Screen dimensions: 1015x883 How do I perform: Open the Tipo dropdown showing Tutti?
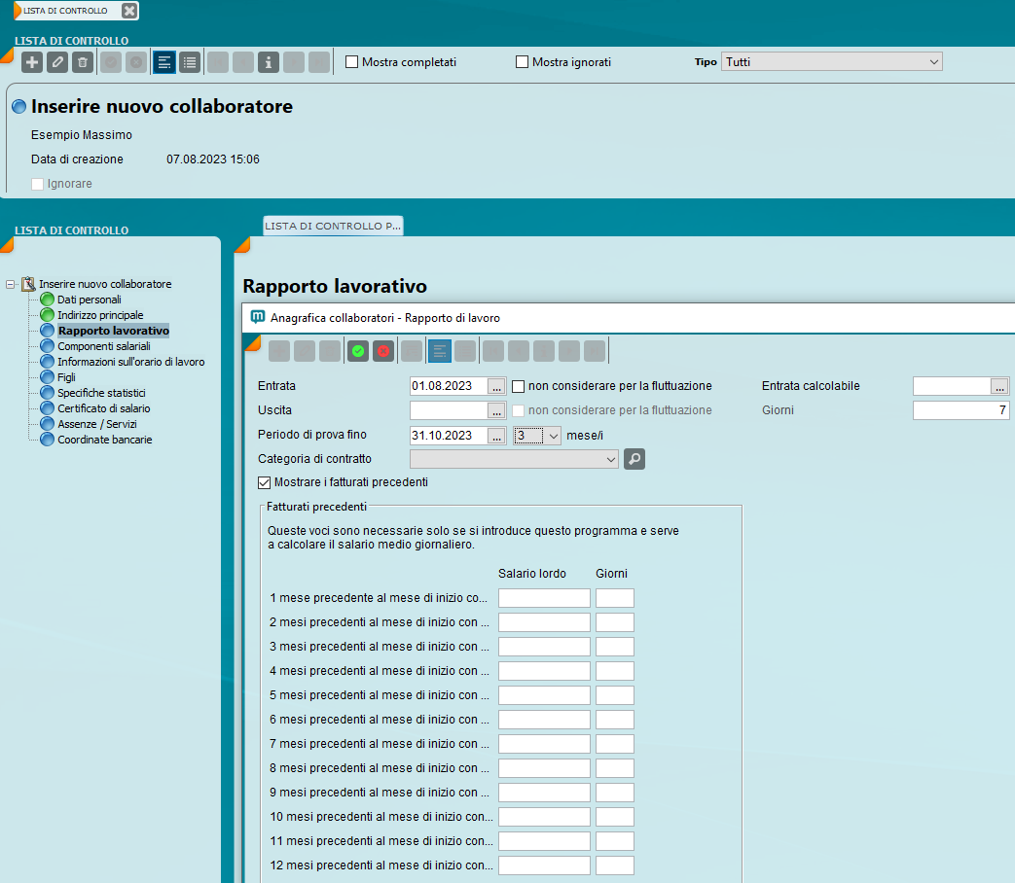(831, 62)
